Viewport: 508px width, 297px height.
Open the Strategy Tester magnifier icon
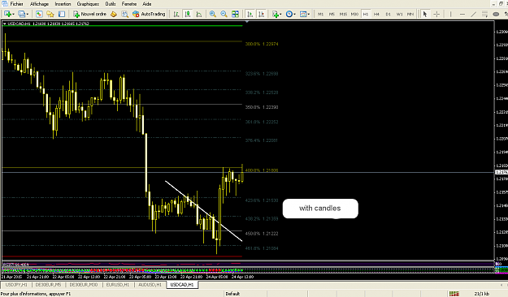click(x=124, y=14)
